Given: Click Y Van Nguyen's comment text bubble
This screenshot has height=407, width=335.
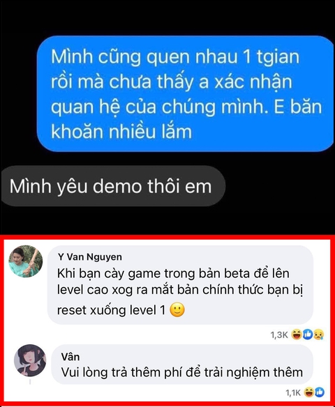Looking at the screenshot, I should (x=180, y=285).
